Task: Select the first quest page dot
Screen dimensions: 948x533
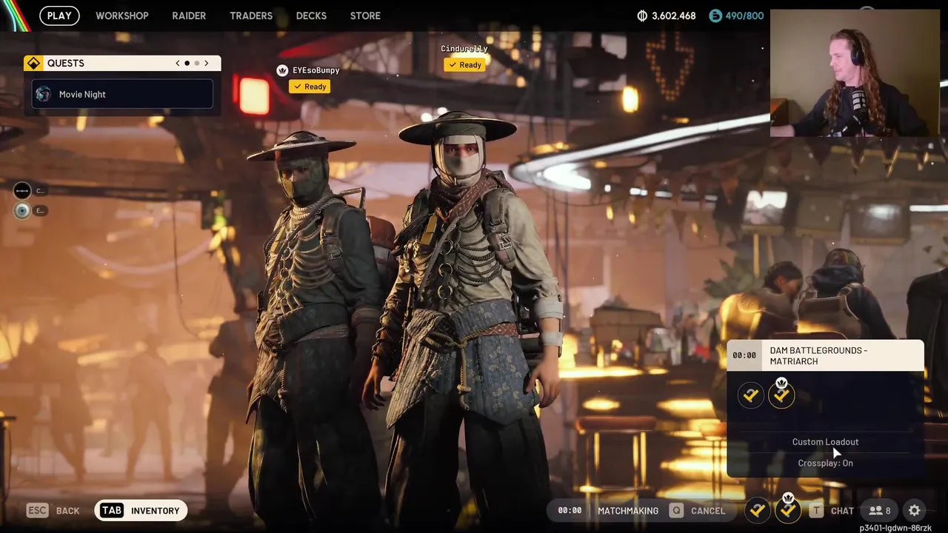Action: (187, 63)
